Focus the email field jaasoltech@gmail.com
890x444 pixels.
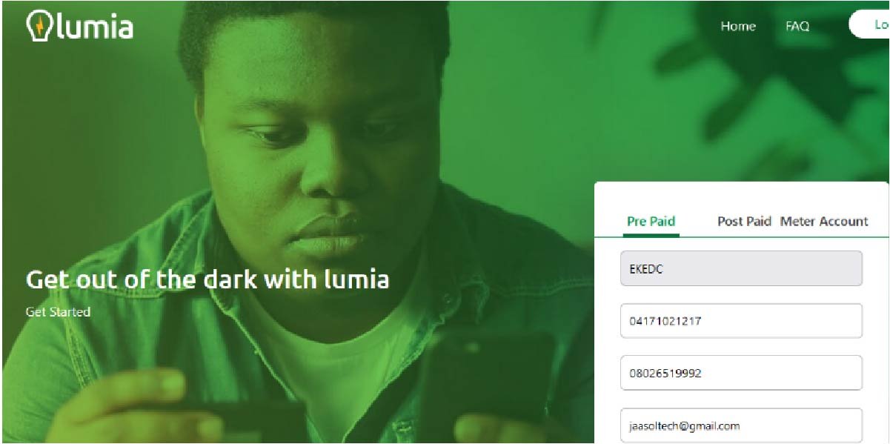pyautogui.click(x=741, y=425)
